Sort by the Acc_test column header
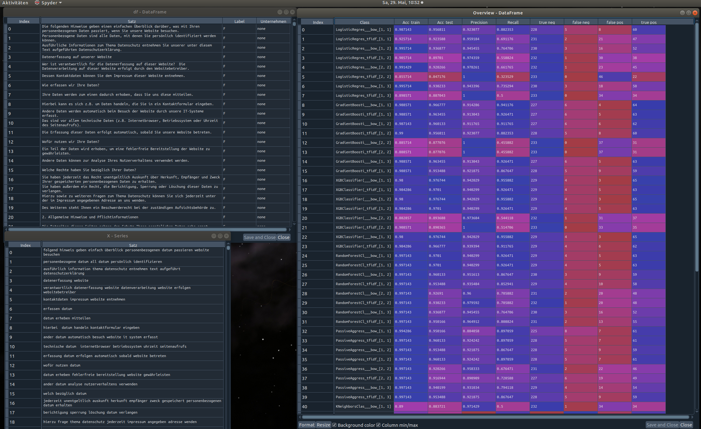701x429 pixels. tap(445, 22)
